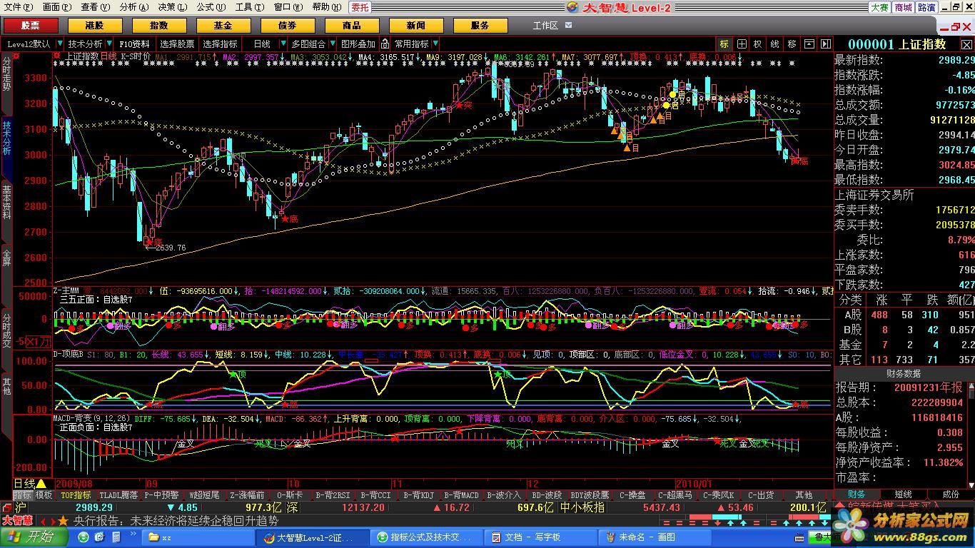Screen dimensions: 975x548
Task: Switch to the 港股 main tab
Action: pyautogui.click(x=95, y=25)
